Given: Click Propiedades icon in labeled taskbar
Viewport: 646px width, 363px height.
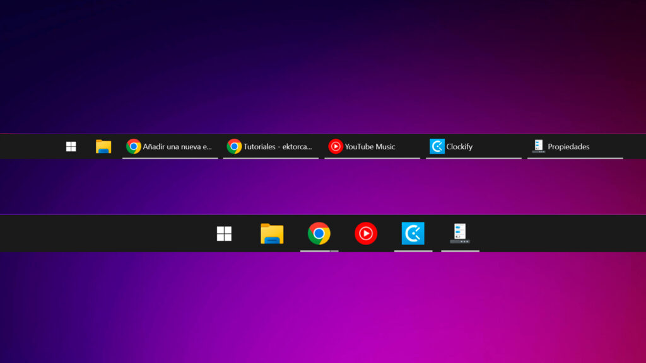Looking at the screenshot, I should 538,146.
